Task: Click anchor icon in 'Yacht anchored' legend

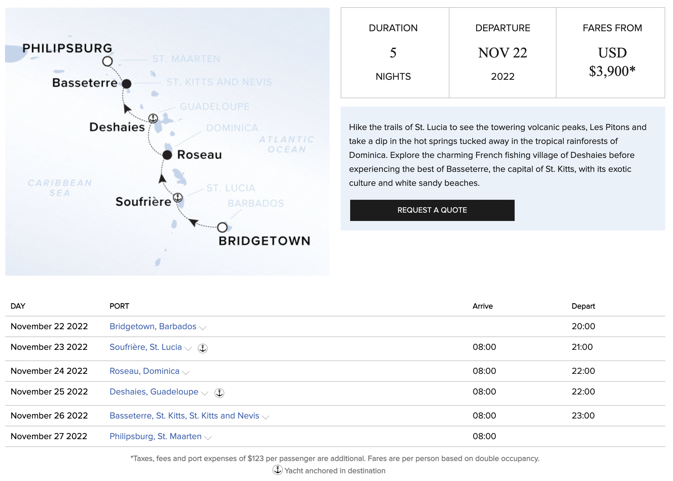Action: coord(277,470)
